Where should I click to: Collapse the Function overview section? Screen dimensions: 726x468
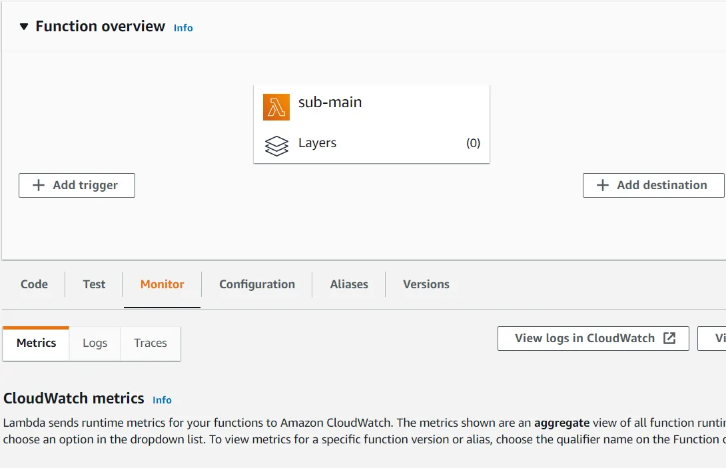coord(24,27)
